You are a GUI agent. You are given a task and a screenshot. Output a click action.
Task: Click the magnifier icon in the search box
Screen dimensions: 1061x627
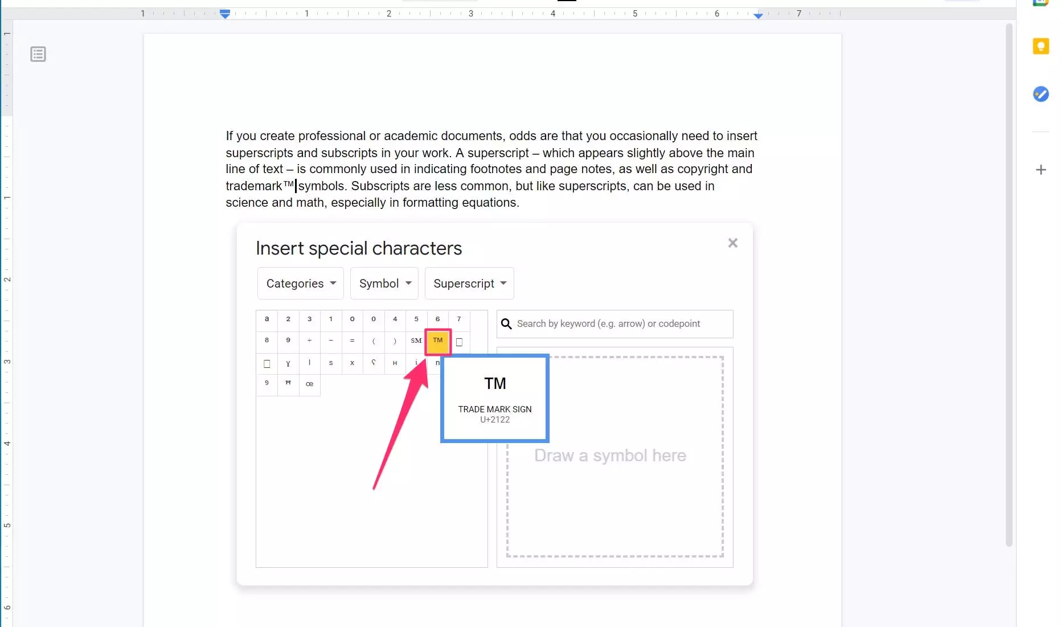tap(506, 324)
